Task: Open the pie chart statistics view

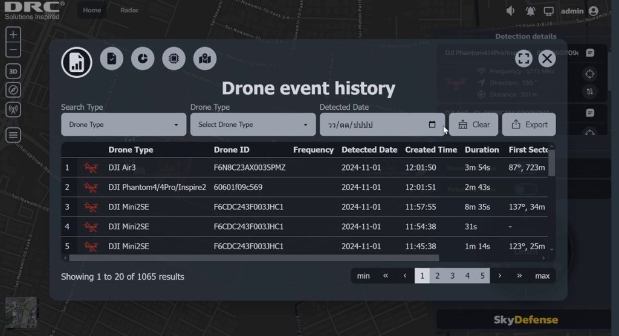Action: tap(143, 59)
